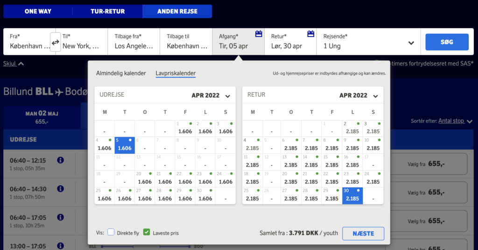The image size is (478, 250).
Task: Select highlighted April 5 in UDREJSE calendar
Action: 125,145
